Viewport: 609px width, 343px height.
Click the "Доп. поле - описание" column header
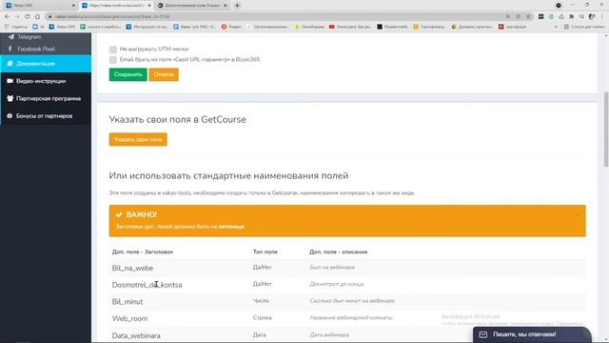tap(339, 252)
